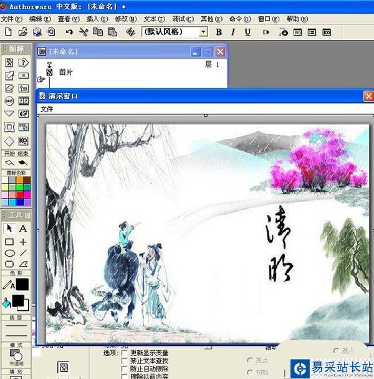This screenshot has width=374, height=379.
Task: Select the polygon tool in the toolbox
Action: 23,264
